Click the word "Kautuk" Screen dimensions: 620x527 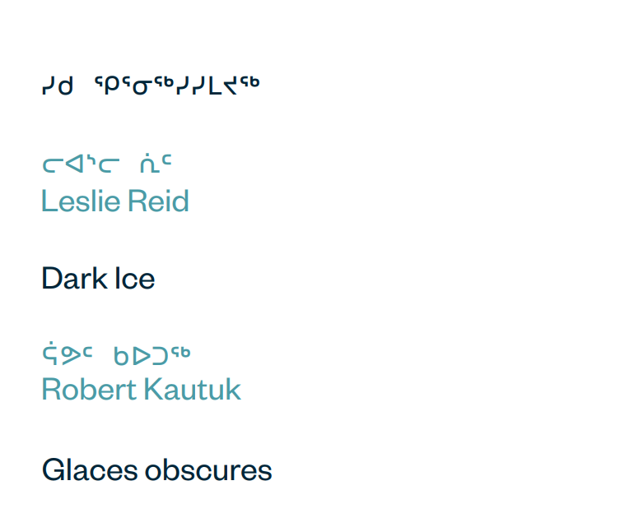point(192,389)
